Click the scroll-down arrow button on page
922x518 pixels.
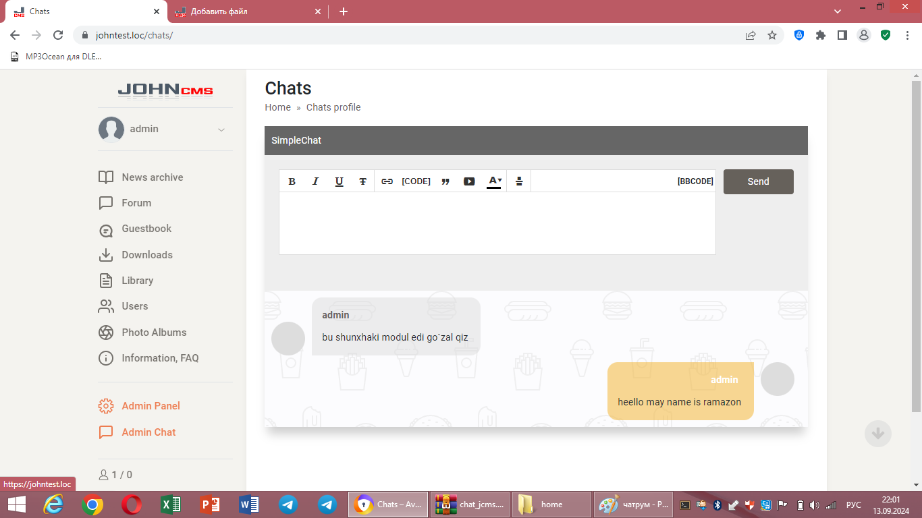coord(878,434)
